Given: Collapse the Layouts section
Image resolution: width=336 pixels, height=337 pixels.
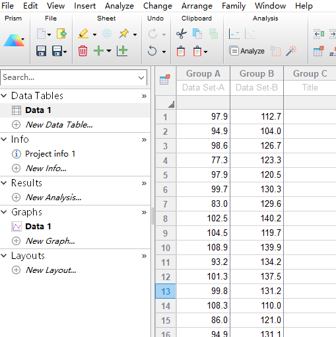Looking at the screenshot, I should coord(4,256).
